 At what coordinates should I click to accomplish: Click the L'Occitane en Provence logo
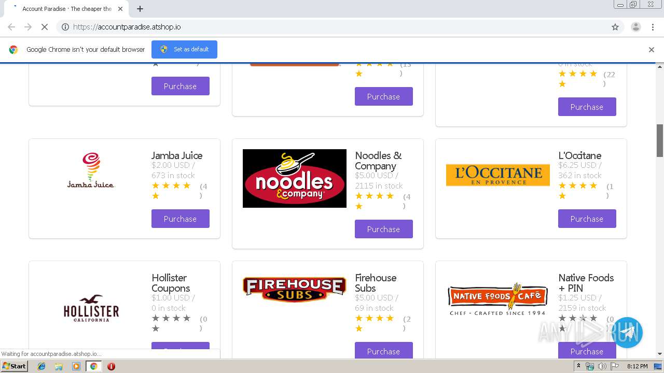[498, 175]
